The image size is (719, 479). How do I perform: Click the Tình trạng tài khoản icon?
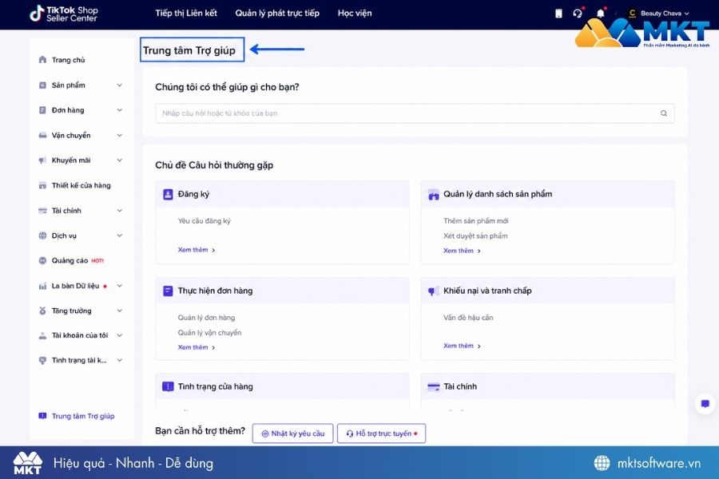point(42,360)
